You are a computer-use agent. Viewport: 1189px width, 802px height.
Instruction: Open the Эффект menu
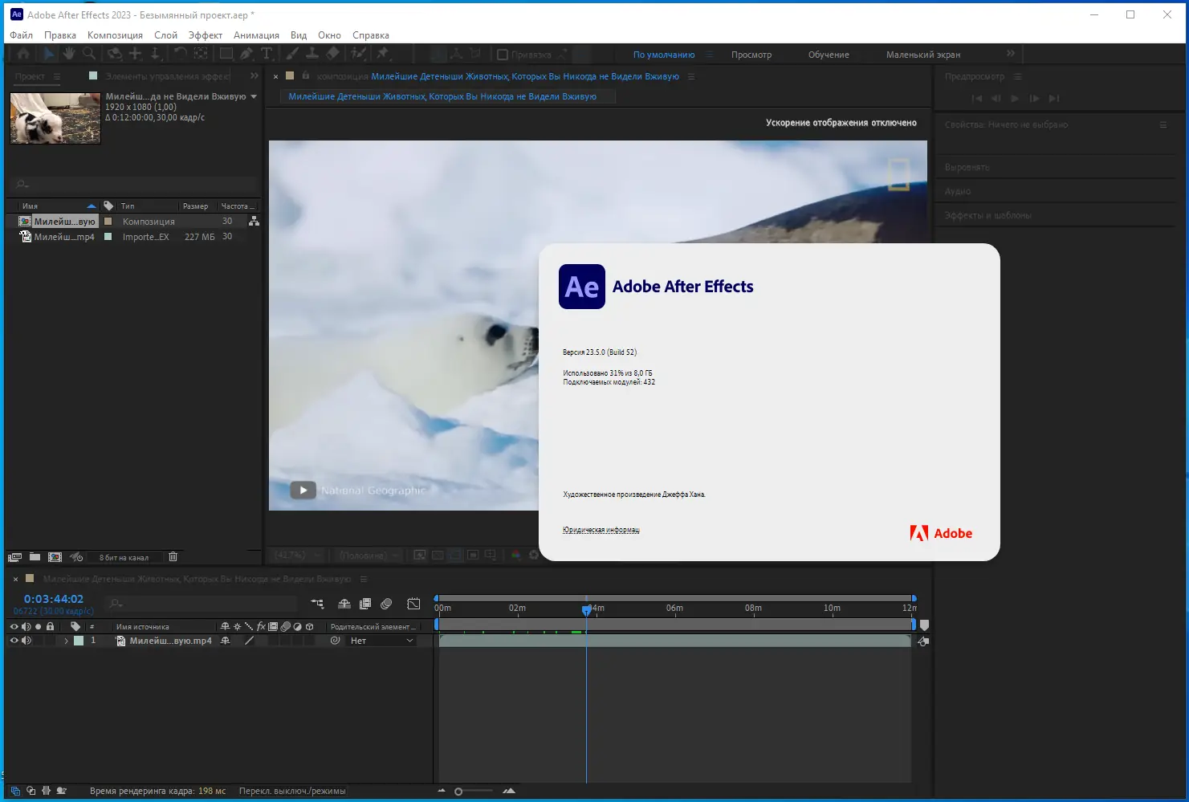[x=205, y=35]
